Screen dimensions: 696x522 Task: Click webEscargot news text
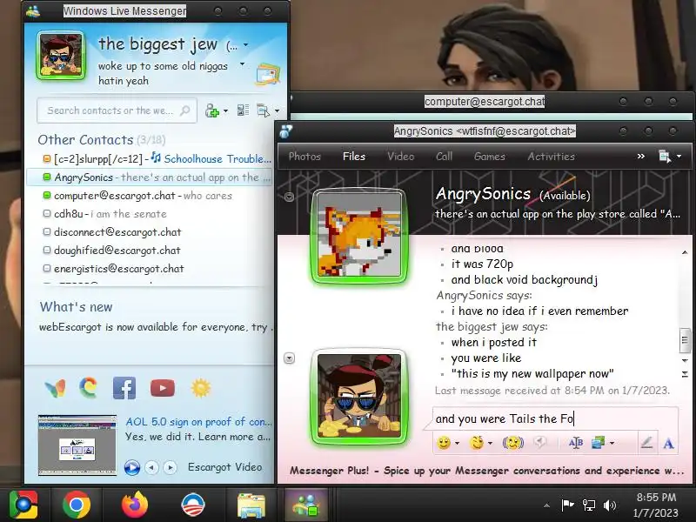[157, 327]
